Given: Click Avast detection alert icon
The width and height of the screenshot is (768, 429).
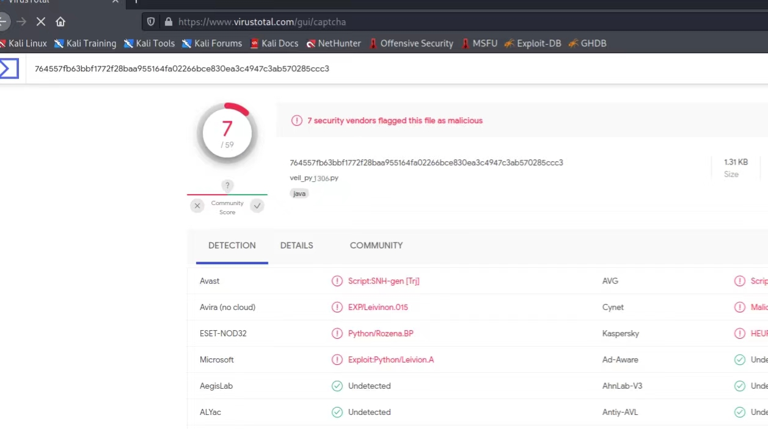Looking at the screenshot, I should (x=337, y=281).
